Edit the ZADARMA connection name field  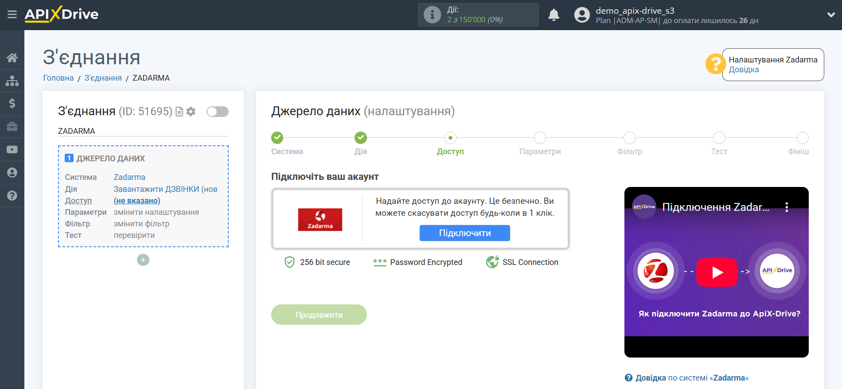click(143, 131)
